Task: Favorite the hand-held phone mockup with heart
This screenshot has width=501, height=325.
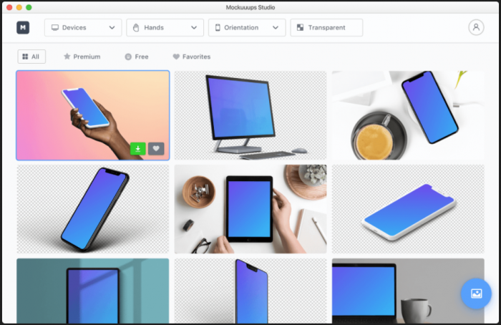Action: click(x=156, y=149)
